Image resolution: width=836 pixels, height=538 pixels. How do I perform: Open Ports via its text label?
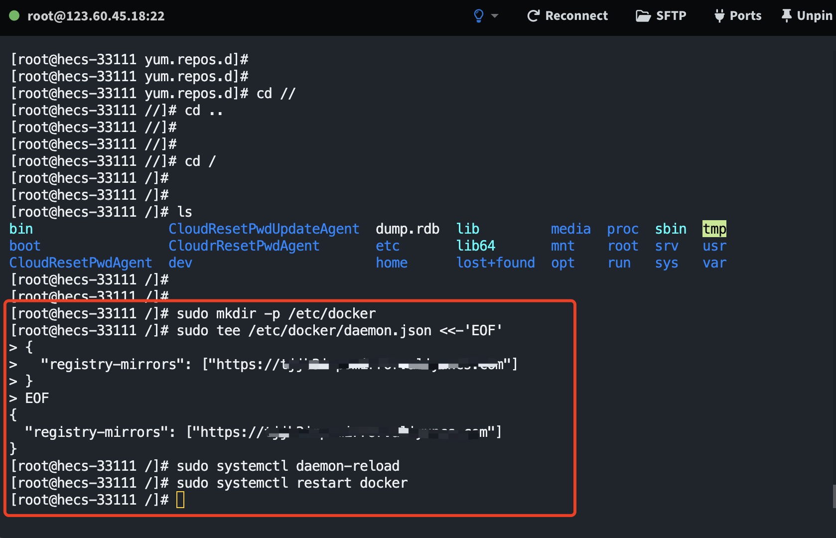[x=745, y=16]
